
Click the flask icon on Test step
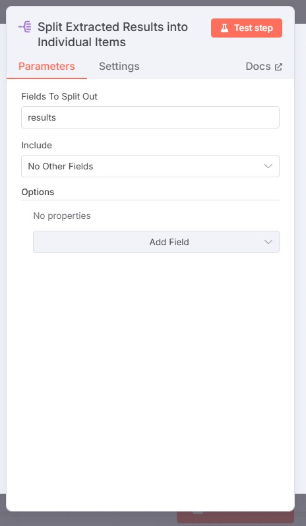click(224, 28)
